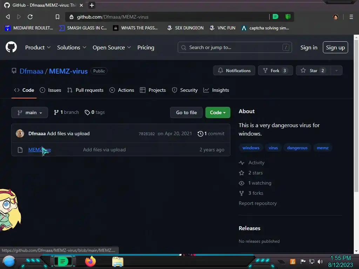Close the GitHub MEMZ-virus tab
Screen dimensions: 359x269
(81, 5)
